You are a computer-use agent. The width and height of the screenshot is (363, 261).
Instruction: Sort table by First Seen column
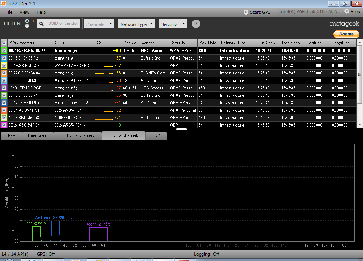tap(267, 43)
